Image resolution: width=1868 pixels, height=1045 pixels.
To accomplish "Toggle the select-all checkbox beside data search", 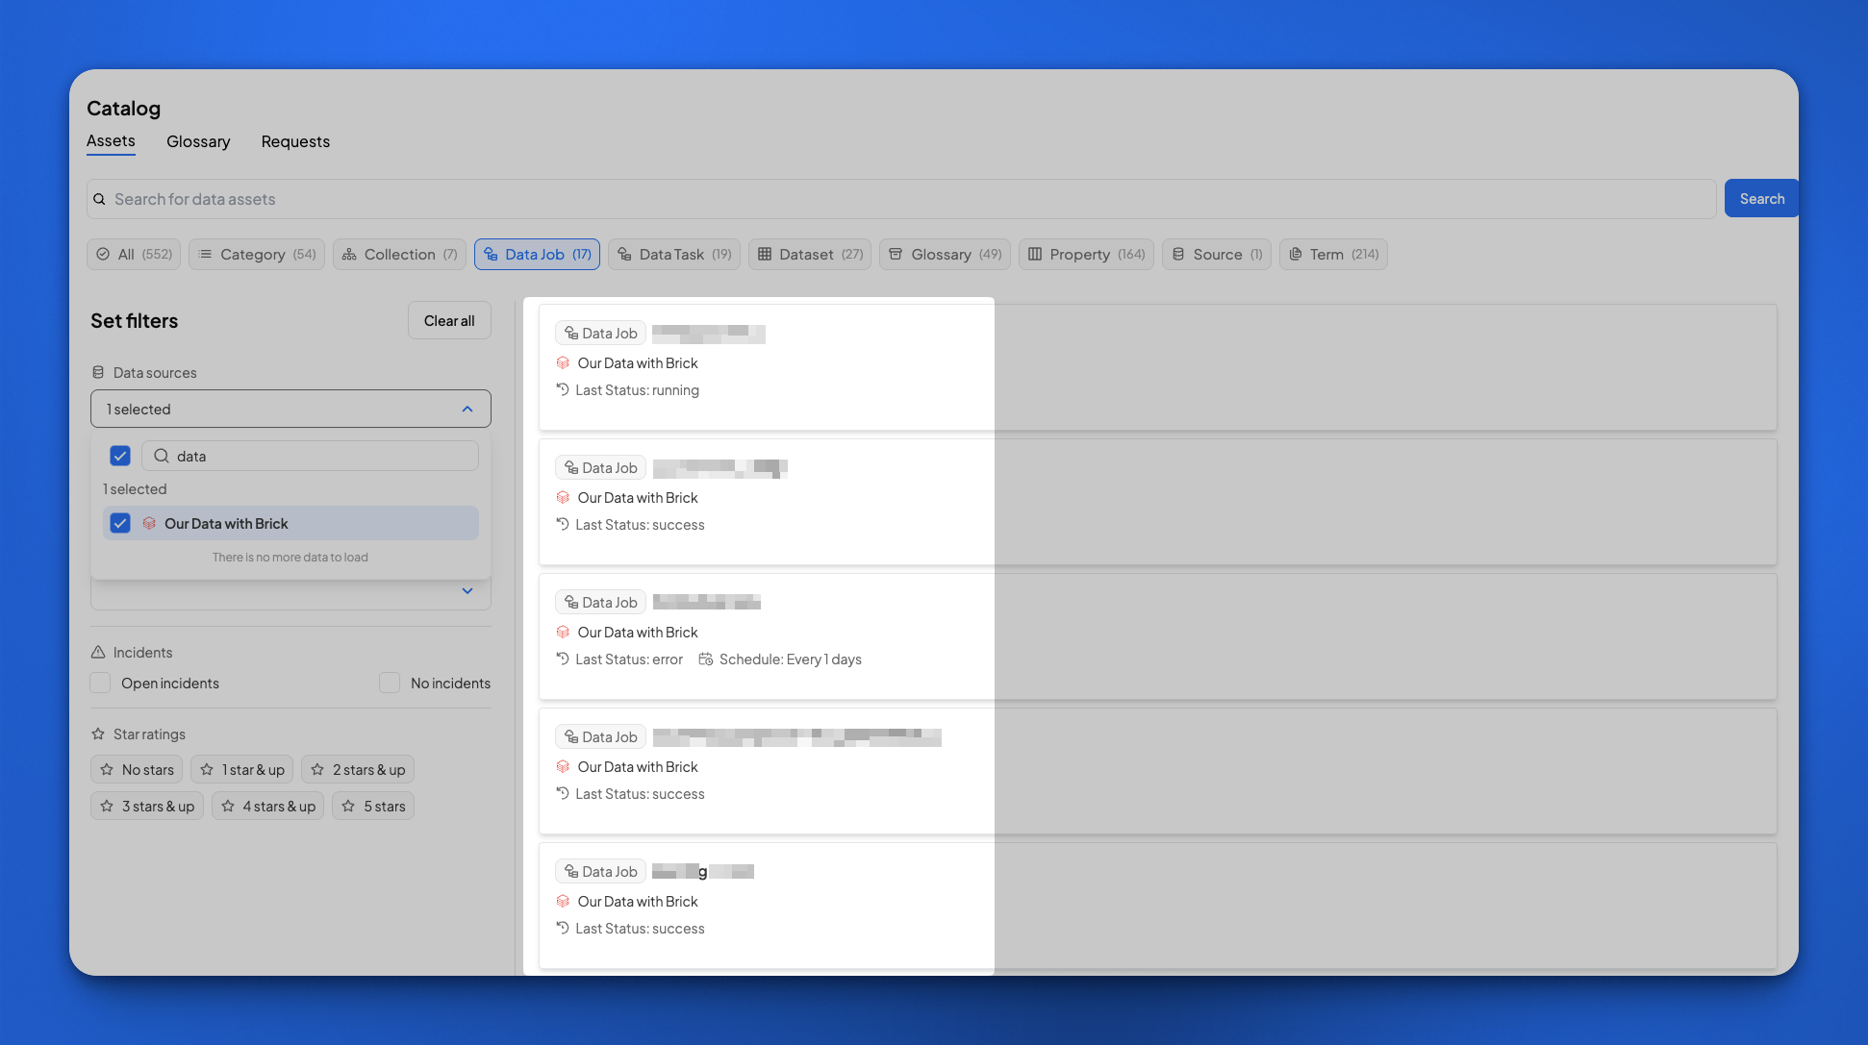I will [120, 456].
